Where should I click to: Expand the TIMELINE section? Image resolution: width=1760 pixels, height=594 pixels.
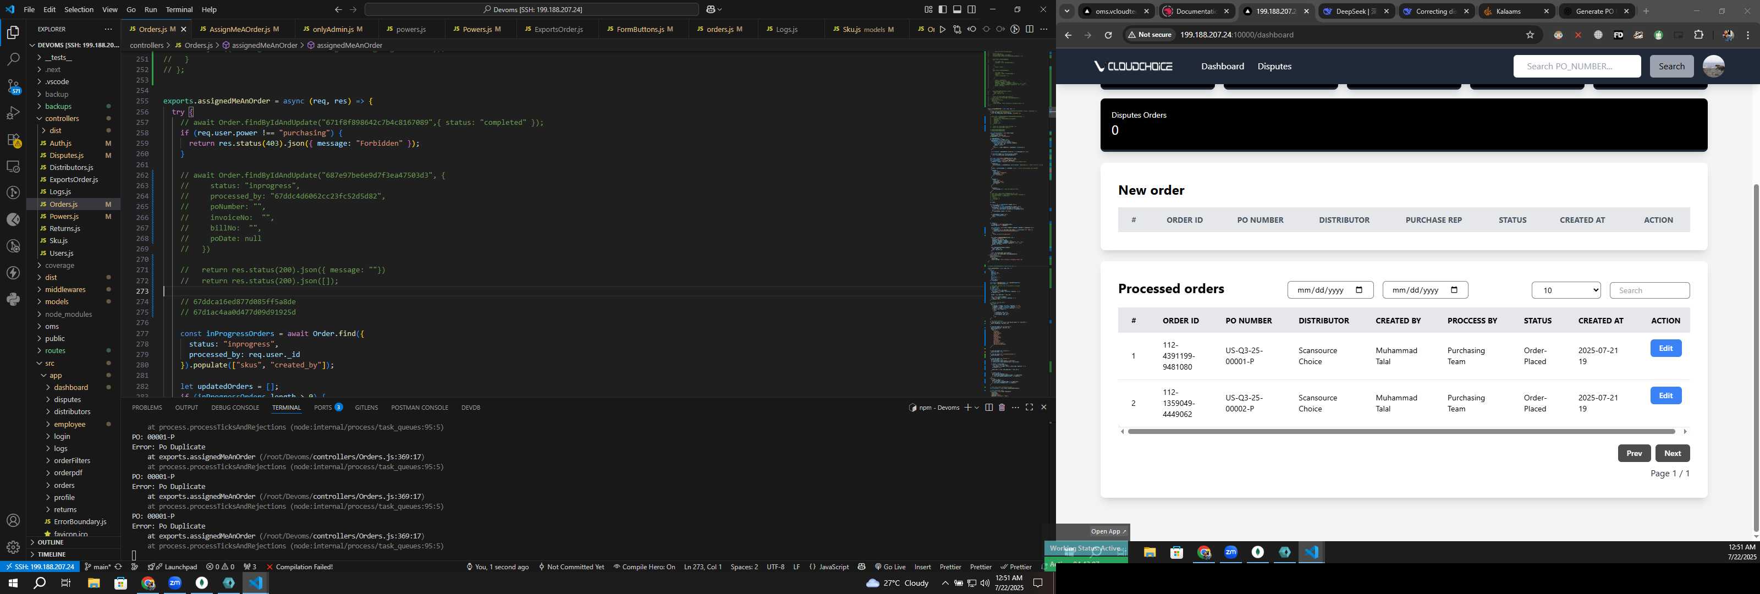(x=51, y=554)
